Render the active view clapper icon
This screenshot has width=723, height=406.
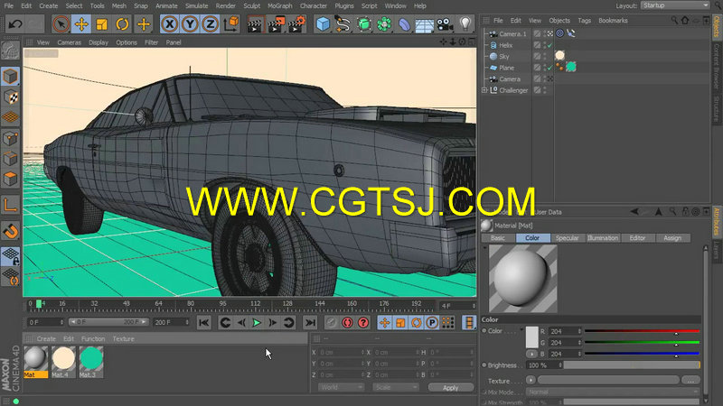255,24
